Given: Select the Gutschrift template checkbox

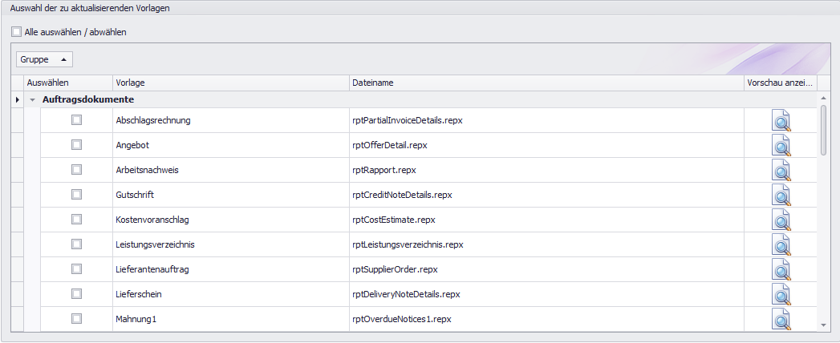Looking at the screenshot, I should (x=77, y=195).
